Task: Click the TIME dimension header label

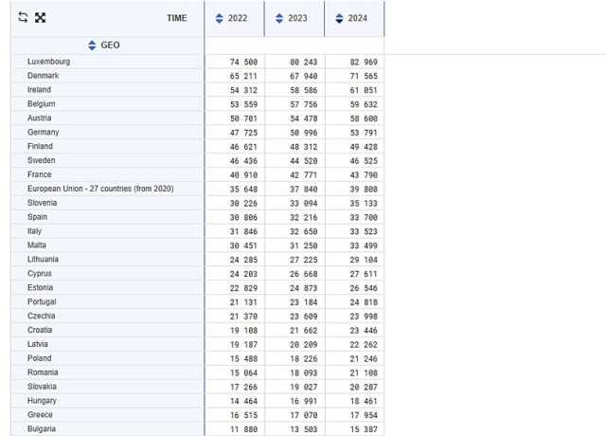Action: tap(176, 18)
